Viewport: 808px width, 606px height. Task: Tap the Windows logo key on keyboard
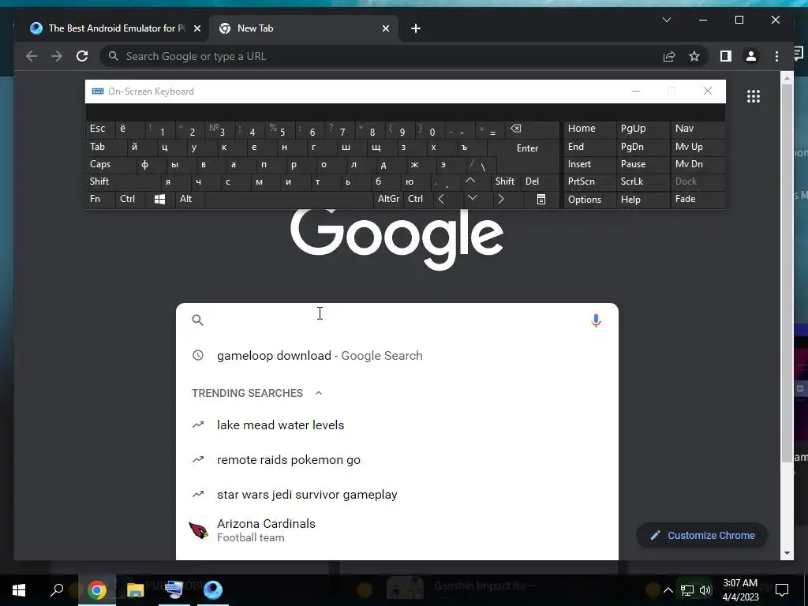pos(159,199)
